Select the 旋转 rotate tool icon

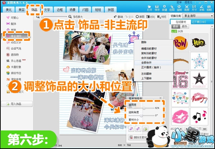point(179,8)
